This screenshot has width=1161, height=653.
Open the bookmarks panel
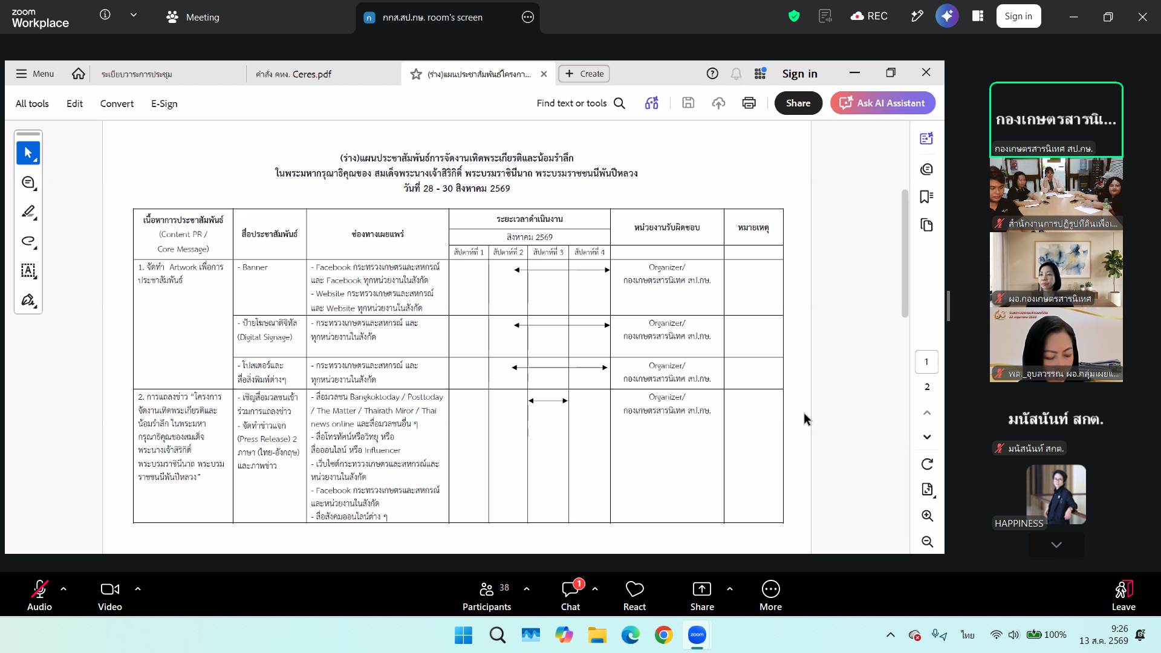pos(926,197)
